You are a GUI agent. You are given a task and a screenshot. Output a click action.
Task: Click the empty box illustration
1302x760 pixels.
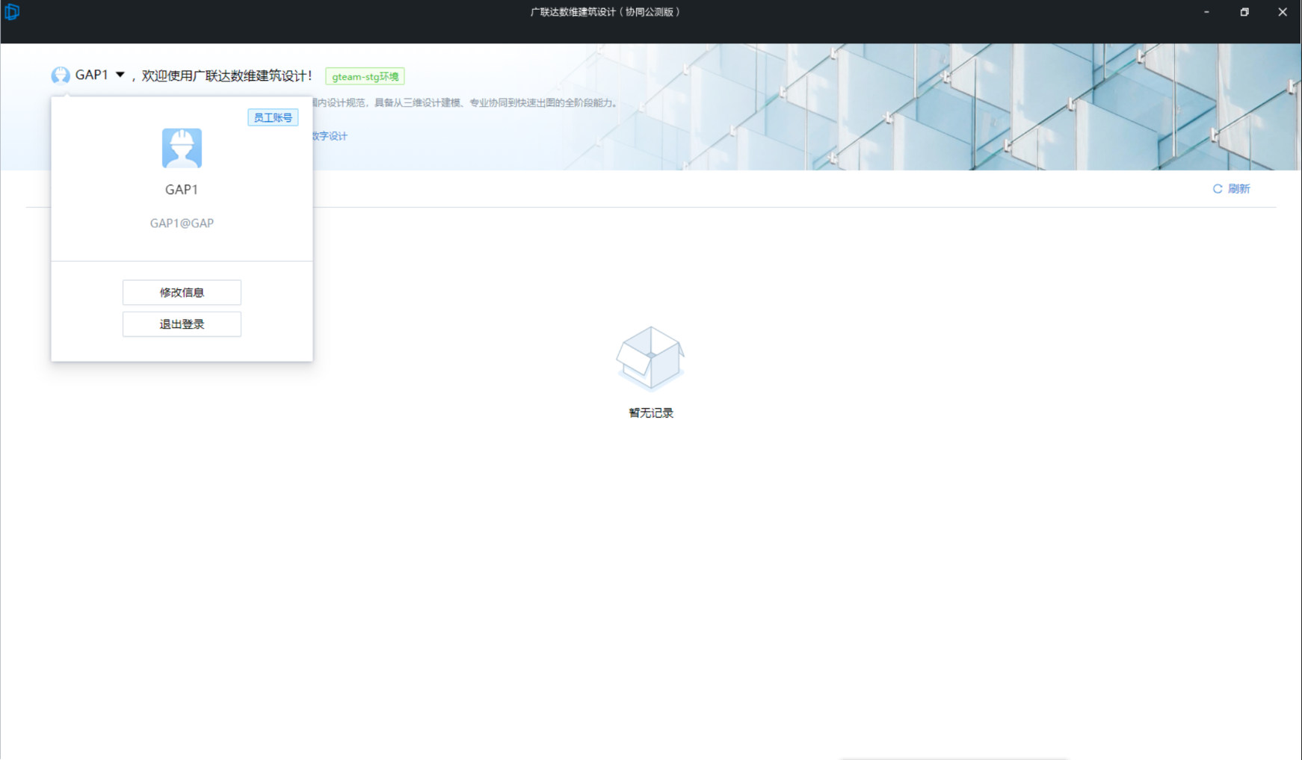pos(650,359)
